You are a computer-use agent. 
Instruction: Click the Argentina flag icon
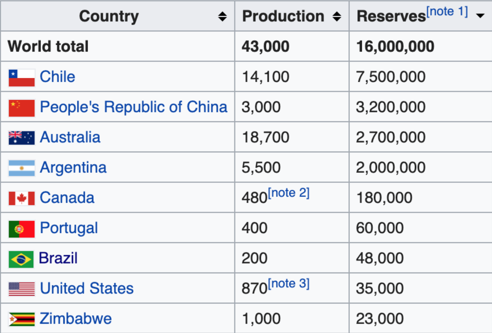point(22,168)
